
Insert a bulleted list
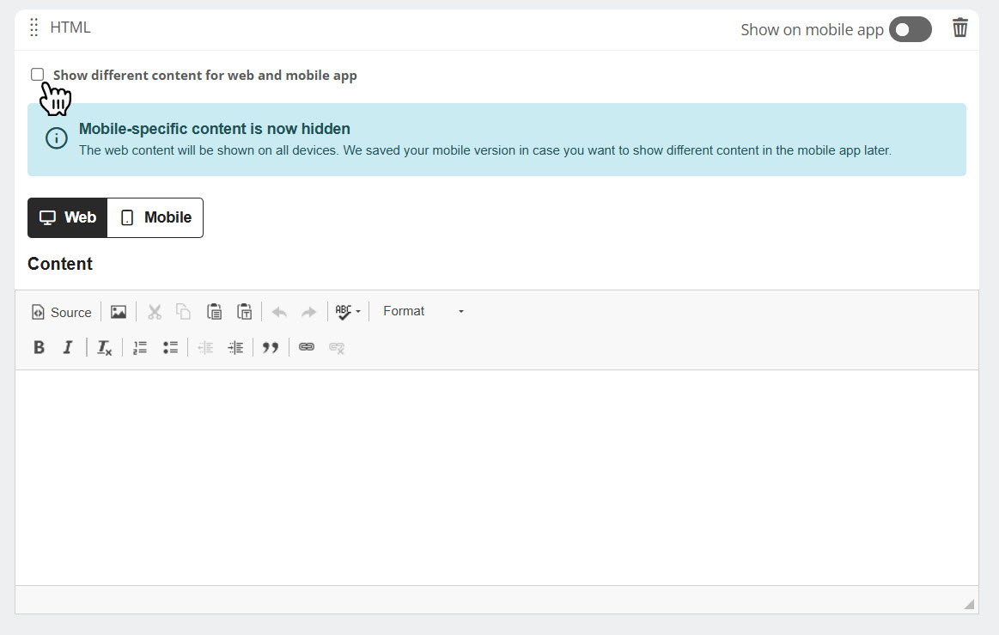click(x=170, y=347)
